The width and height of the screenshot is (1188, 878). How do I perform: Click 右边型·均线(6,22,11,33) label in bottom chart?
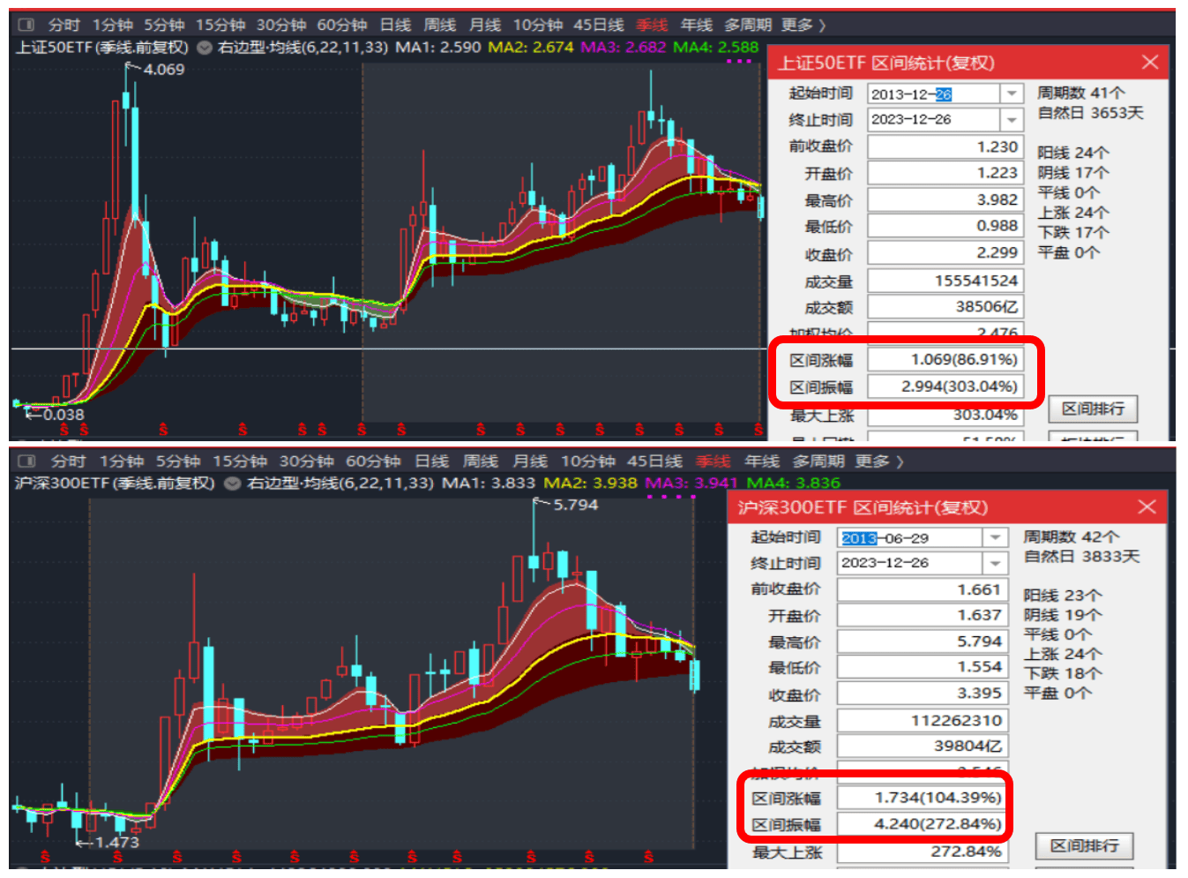(340, 483)
